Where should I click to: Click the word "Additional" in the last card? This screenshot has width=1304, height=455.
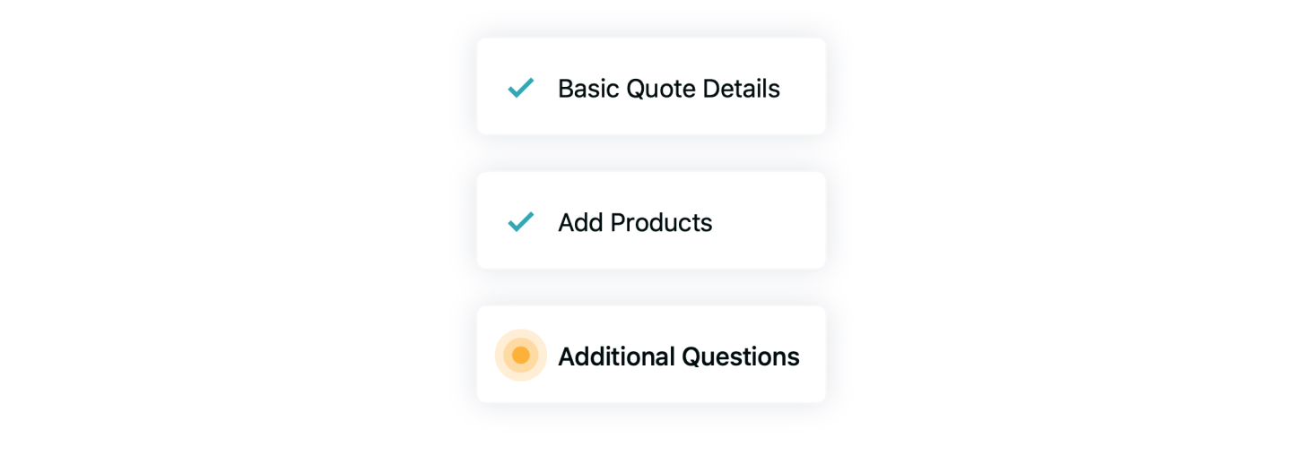[x=617, y=356]
